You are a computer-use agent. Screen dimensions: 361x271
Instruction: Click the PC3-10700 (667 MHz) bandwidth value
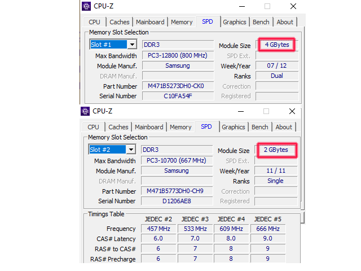coord(177,160)
